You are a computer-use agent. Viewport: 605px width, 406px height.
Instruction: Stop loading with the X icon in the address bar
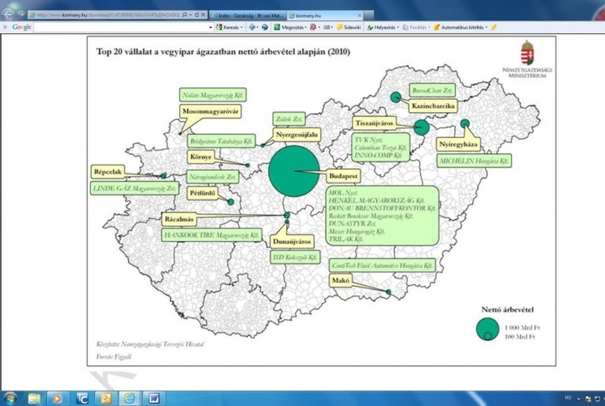coord(203,15)
